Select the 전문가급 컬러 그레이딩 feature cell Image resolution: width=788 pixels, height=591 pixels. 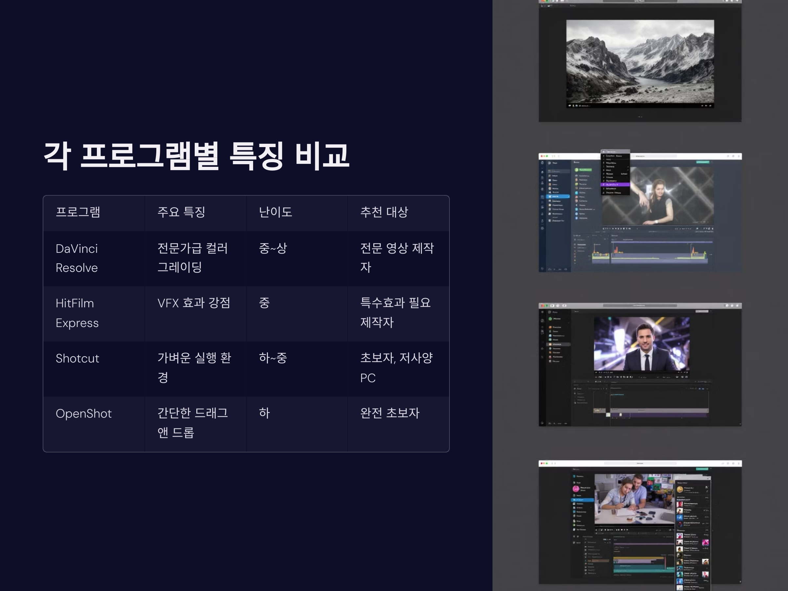coord(192,257)
